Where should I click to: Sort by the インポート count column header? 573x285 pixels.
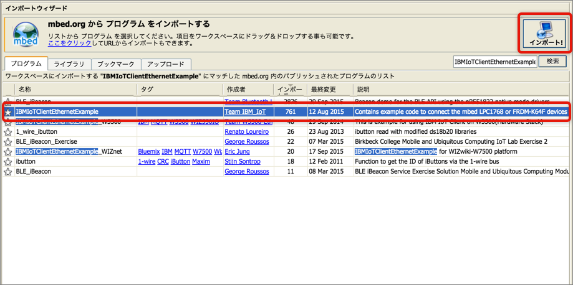pos(291,90)
